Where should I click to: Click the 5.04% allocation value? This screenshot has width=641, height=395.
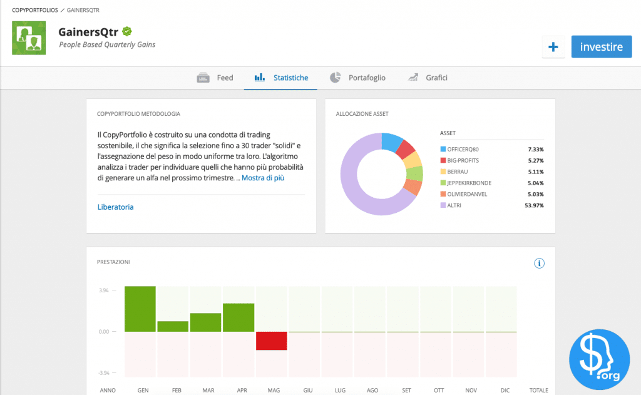click(x=536, y=183)
